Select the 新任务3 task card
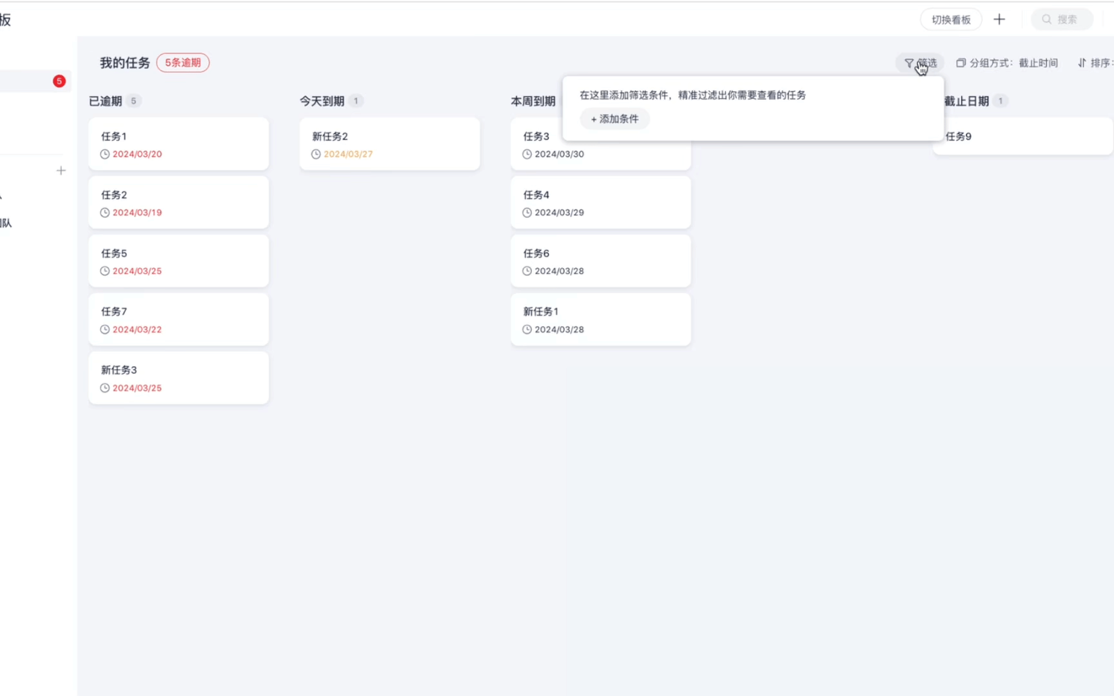 (179, 378)
